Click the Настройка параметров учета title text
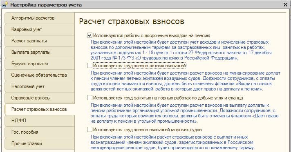 pos(46,5)
